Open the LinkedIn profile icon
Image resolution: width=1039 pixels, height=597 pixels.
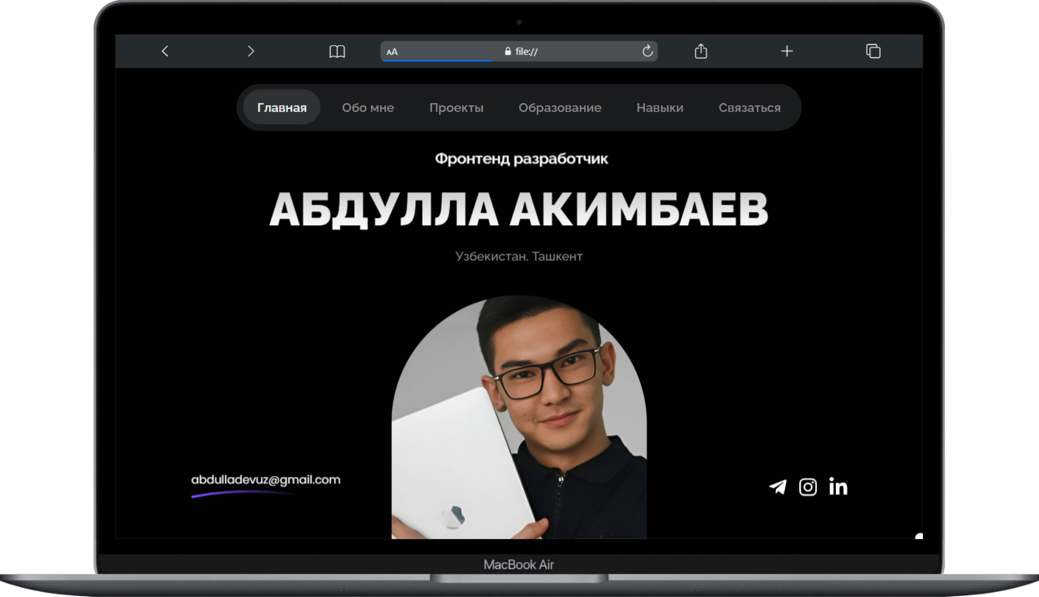tap(838, 486)
